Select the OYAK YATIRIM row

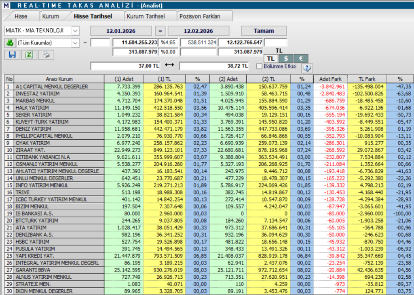click(209, 143)
